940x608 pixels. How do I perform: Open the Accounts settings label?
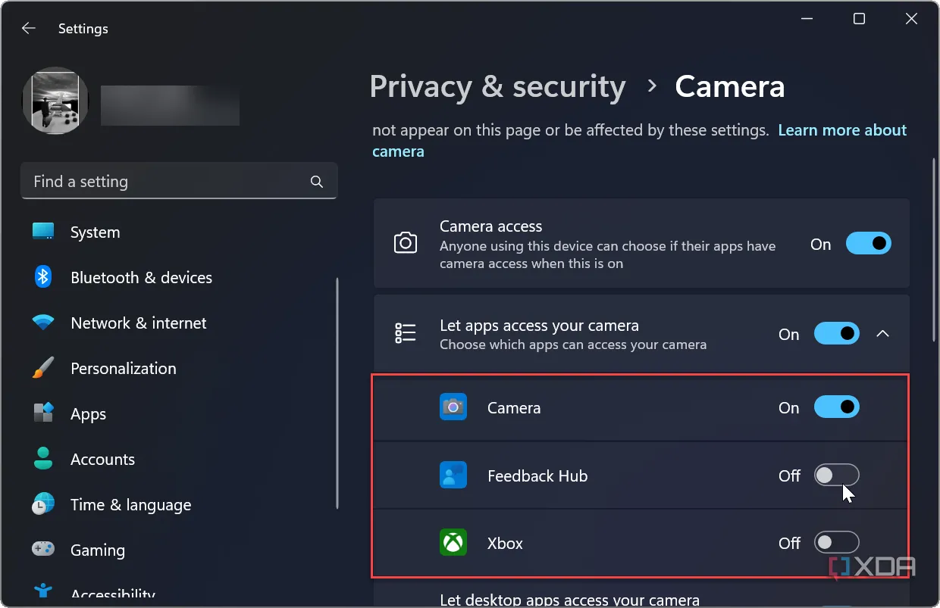coord(102,460)
